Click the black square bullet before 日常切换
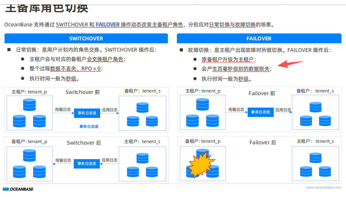Viewport: 346px width, 197px height. [9, 50]
